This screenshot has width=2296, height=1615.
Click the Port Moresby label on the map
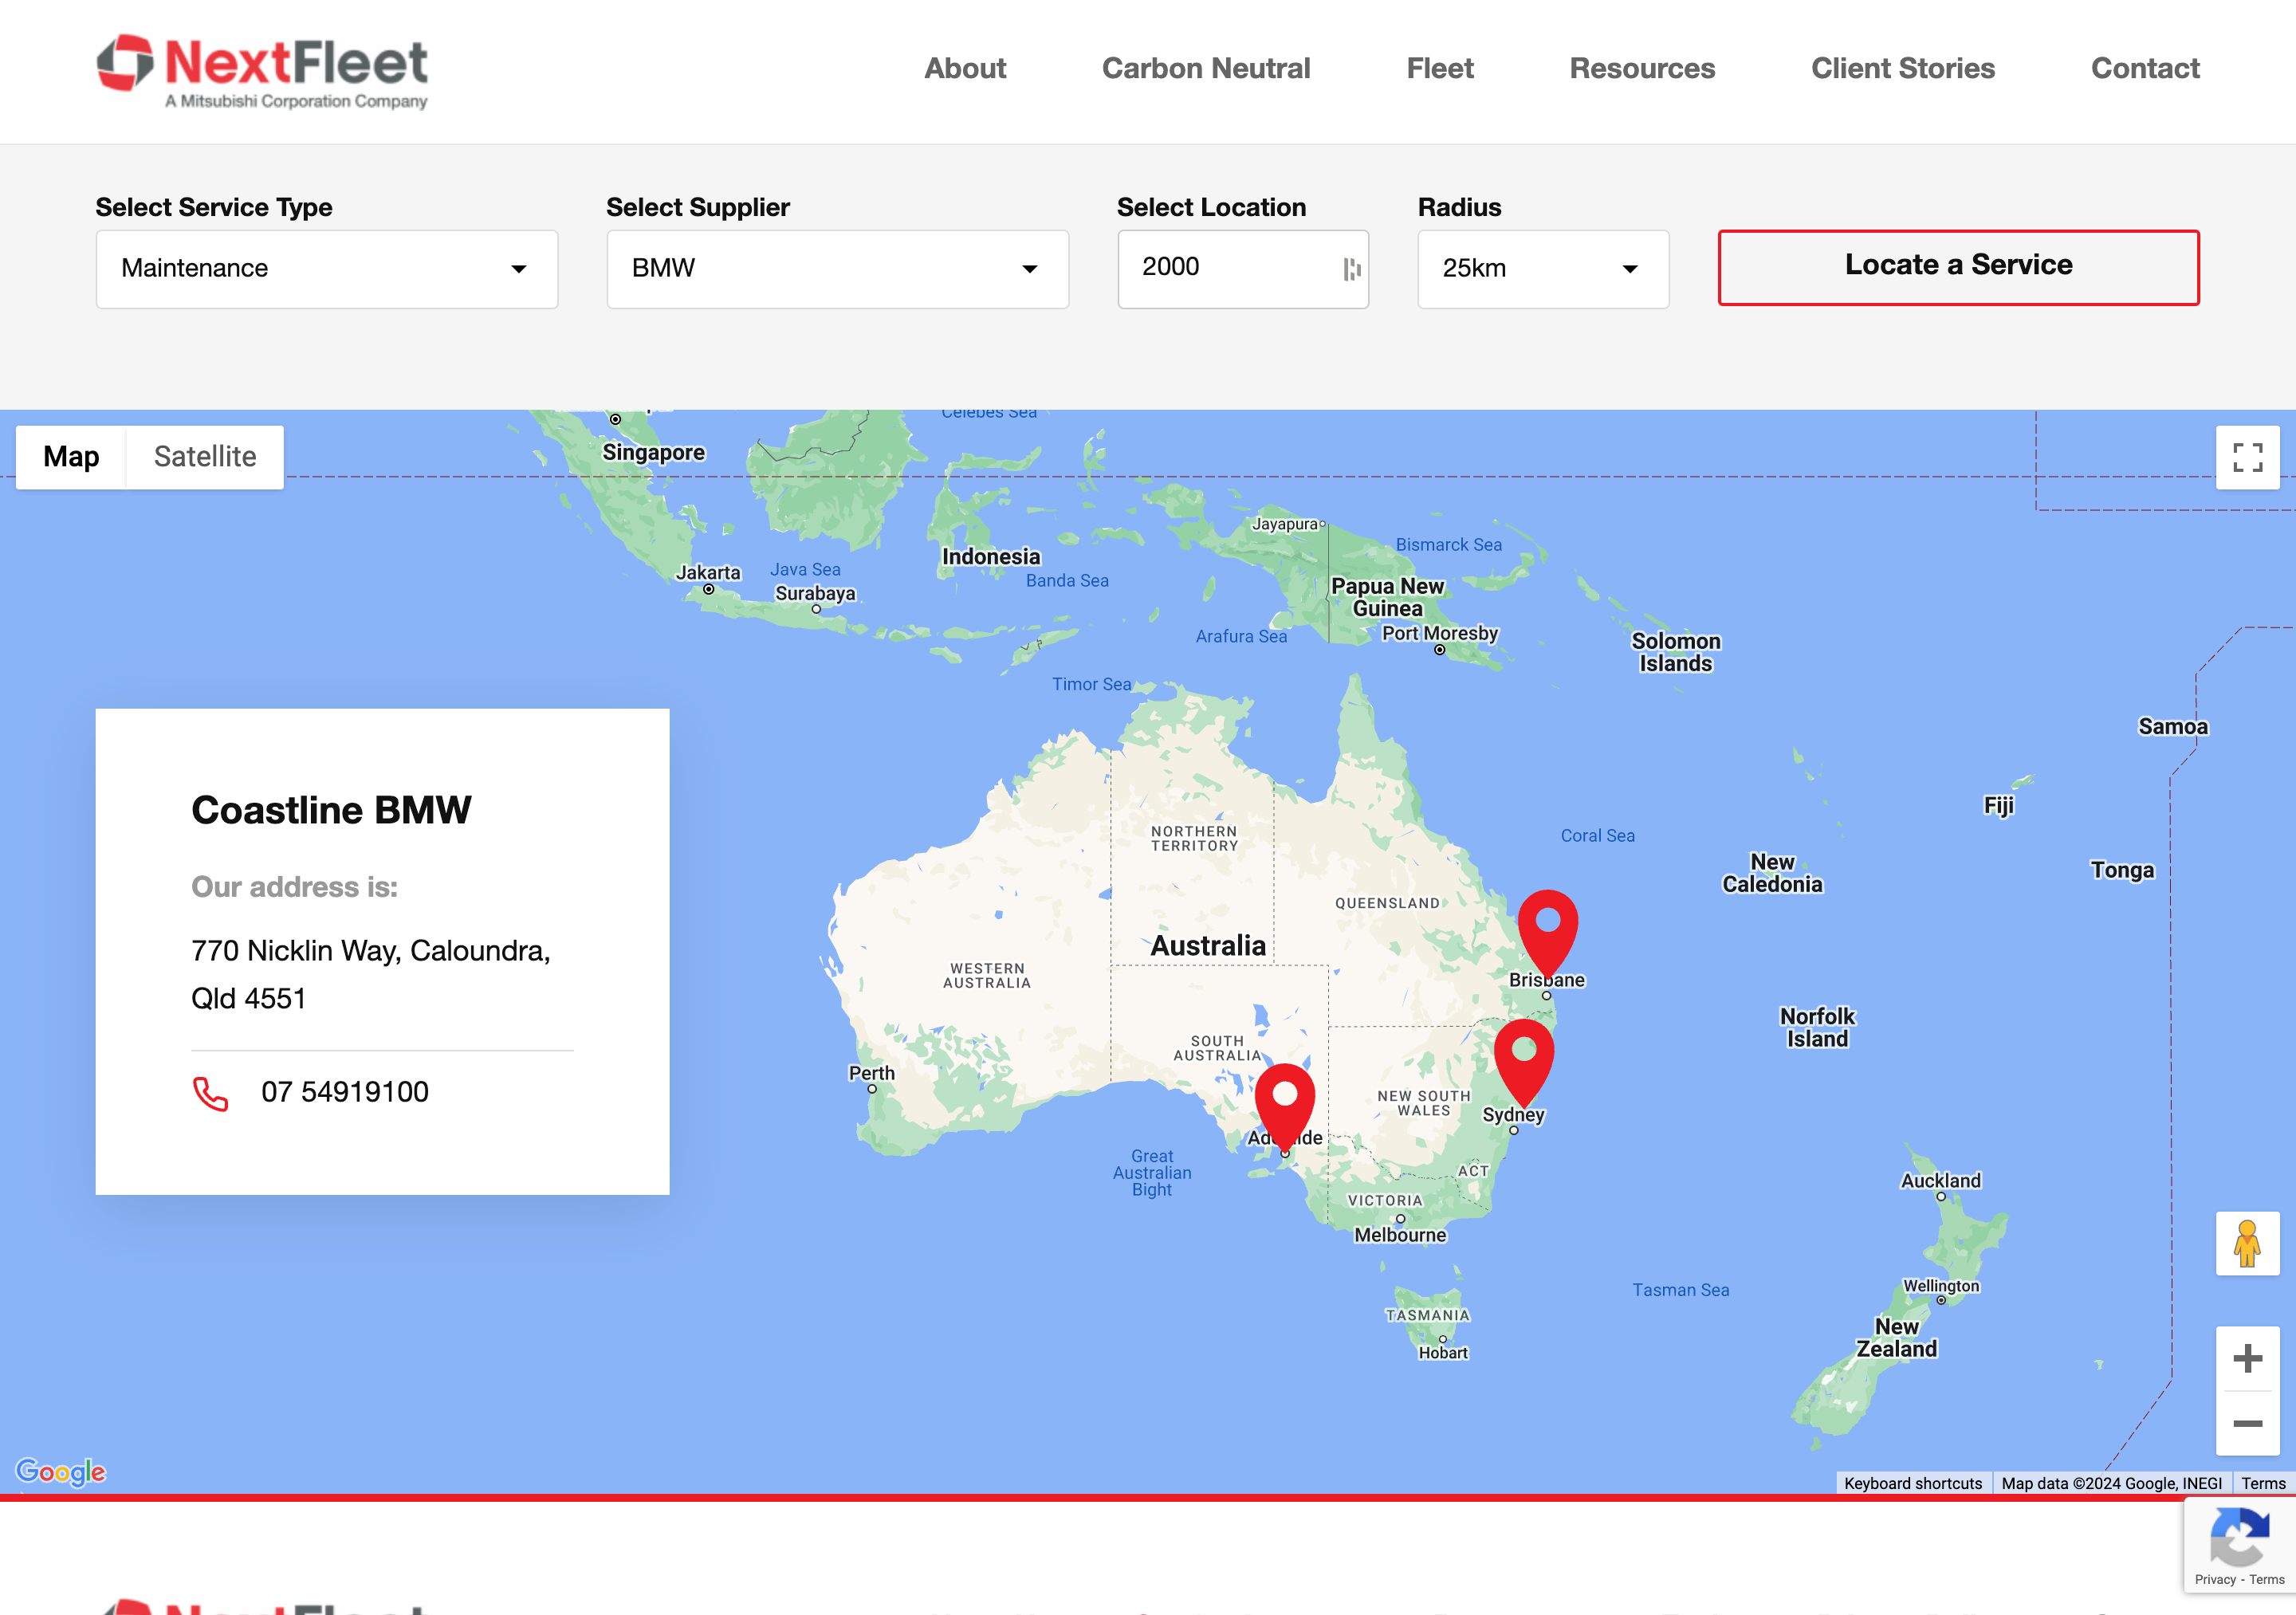pyautogui.click(x=1439, y=633)
